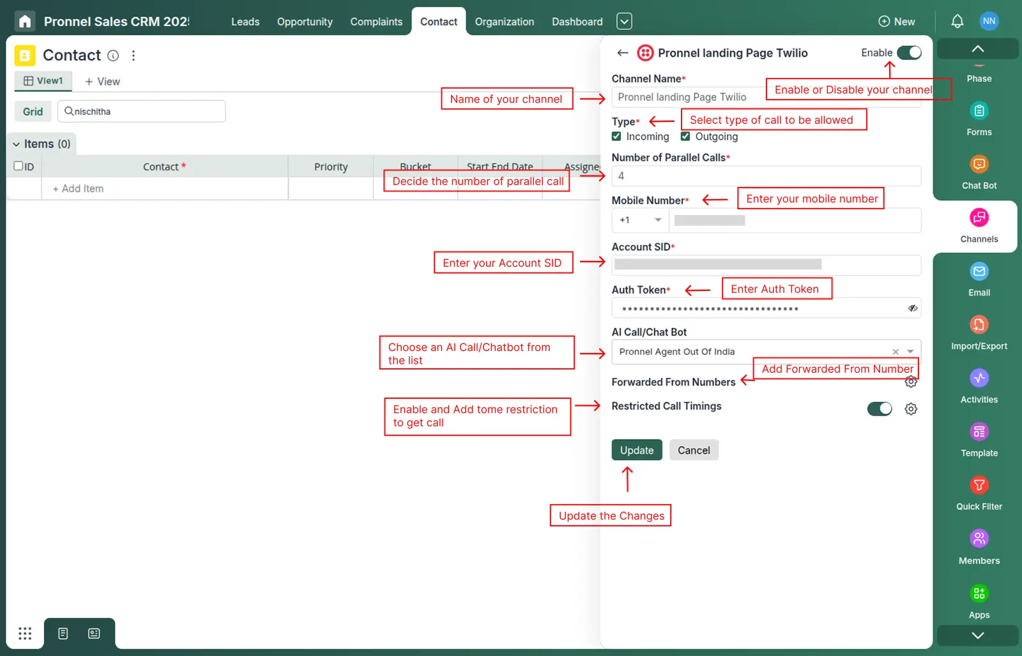Screen dimensions: 1022x656
Task: Cancel the Twilio channel edits
Action: (694, 450)
